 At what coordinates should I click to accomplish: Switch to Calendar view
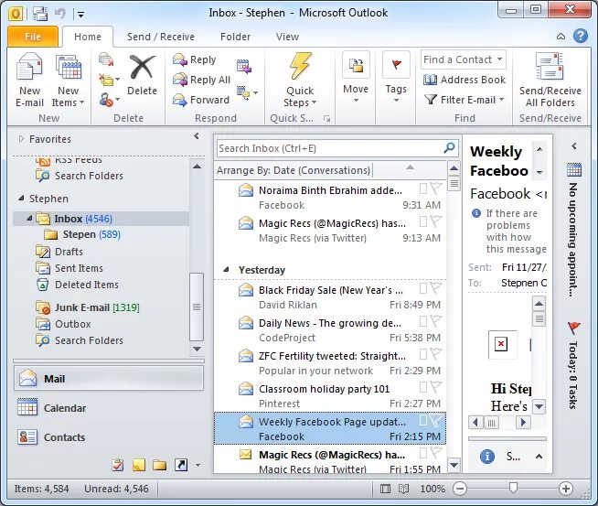tap(109, 408)
